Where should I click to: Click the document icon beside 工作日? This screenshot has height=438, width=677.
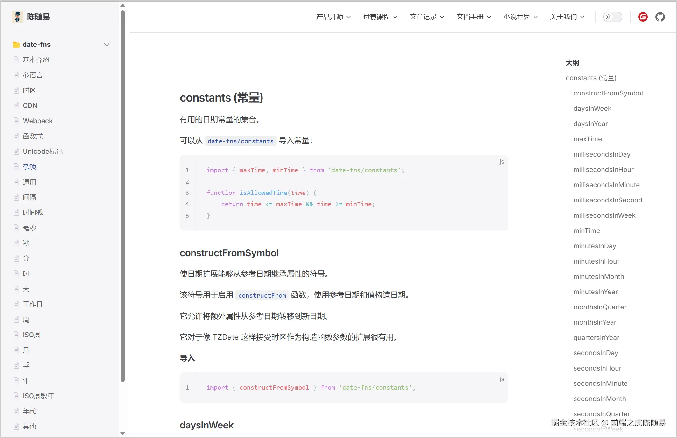[17, 304]
